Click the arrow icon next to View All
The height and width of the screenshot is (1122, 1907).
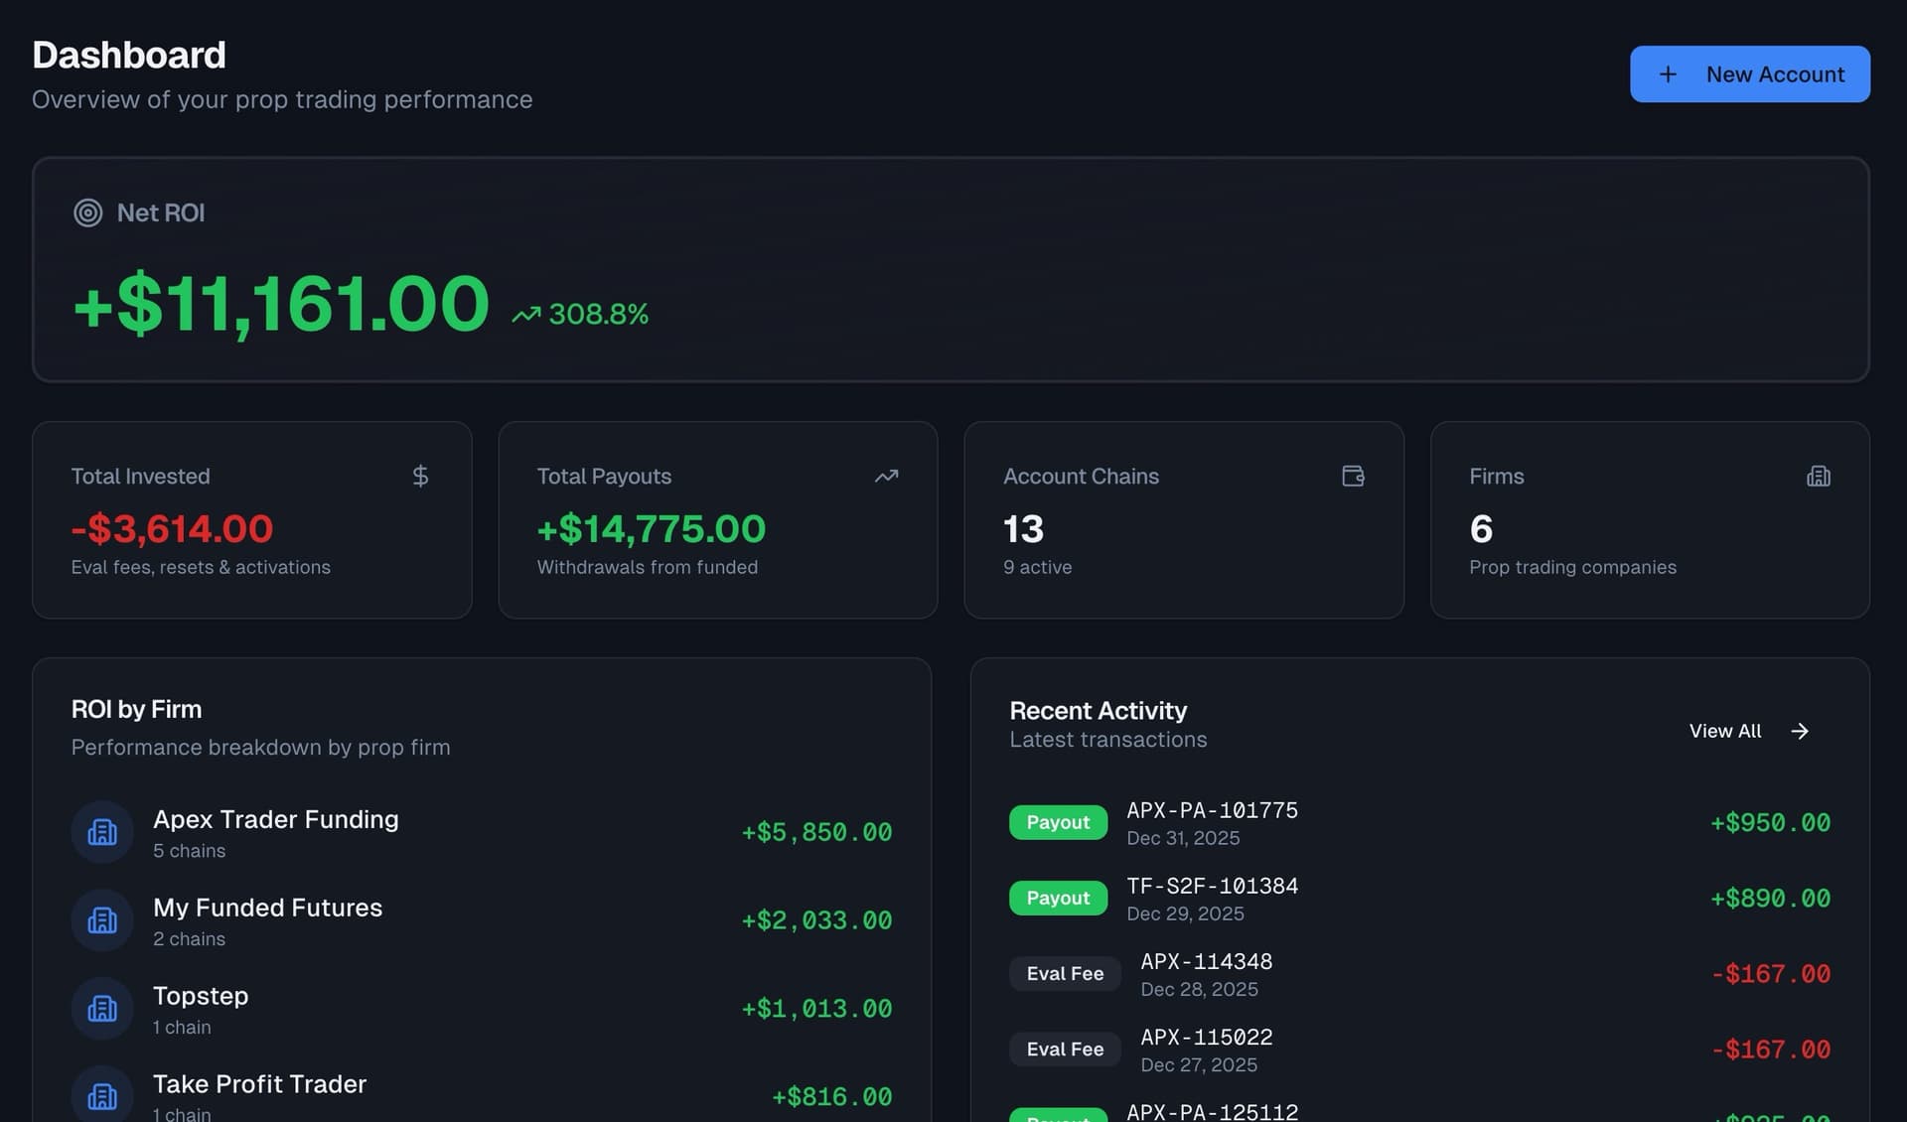click(1800, 731)
